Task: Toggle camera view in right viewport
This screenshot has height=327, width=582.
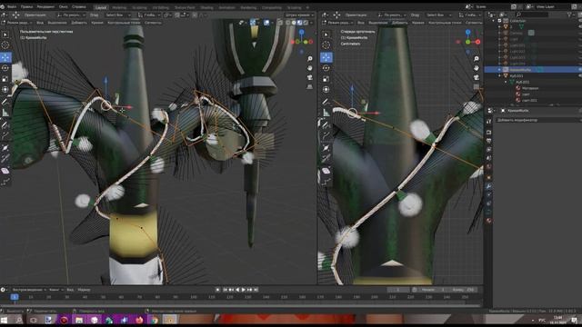Action: pos(477,77)
